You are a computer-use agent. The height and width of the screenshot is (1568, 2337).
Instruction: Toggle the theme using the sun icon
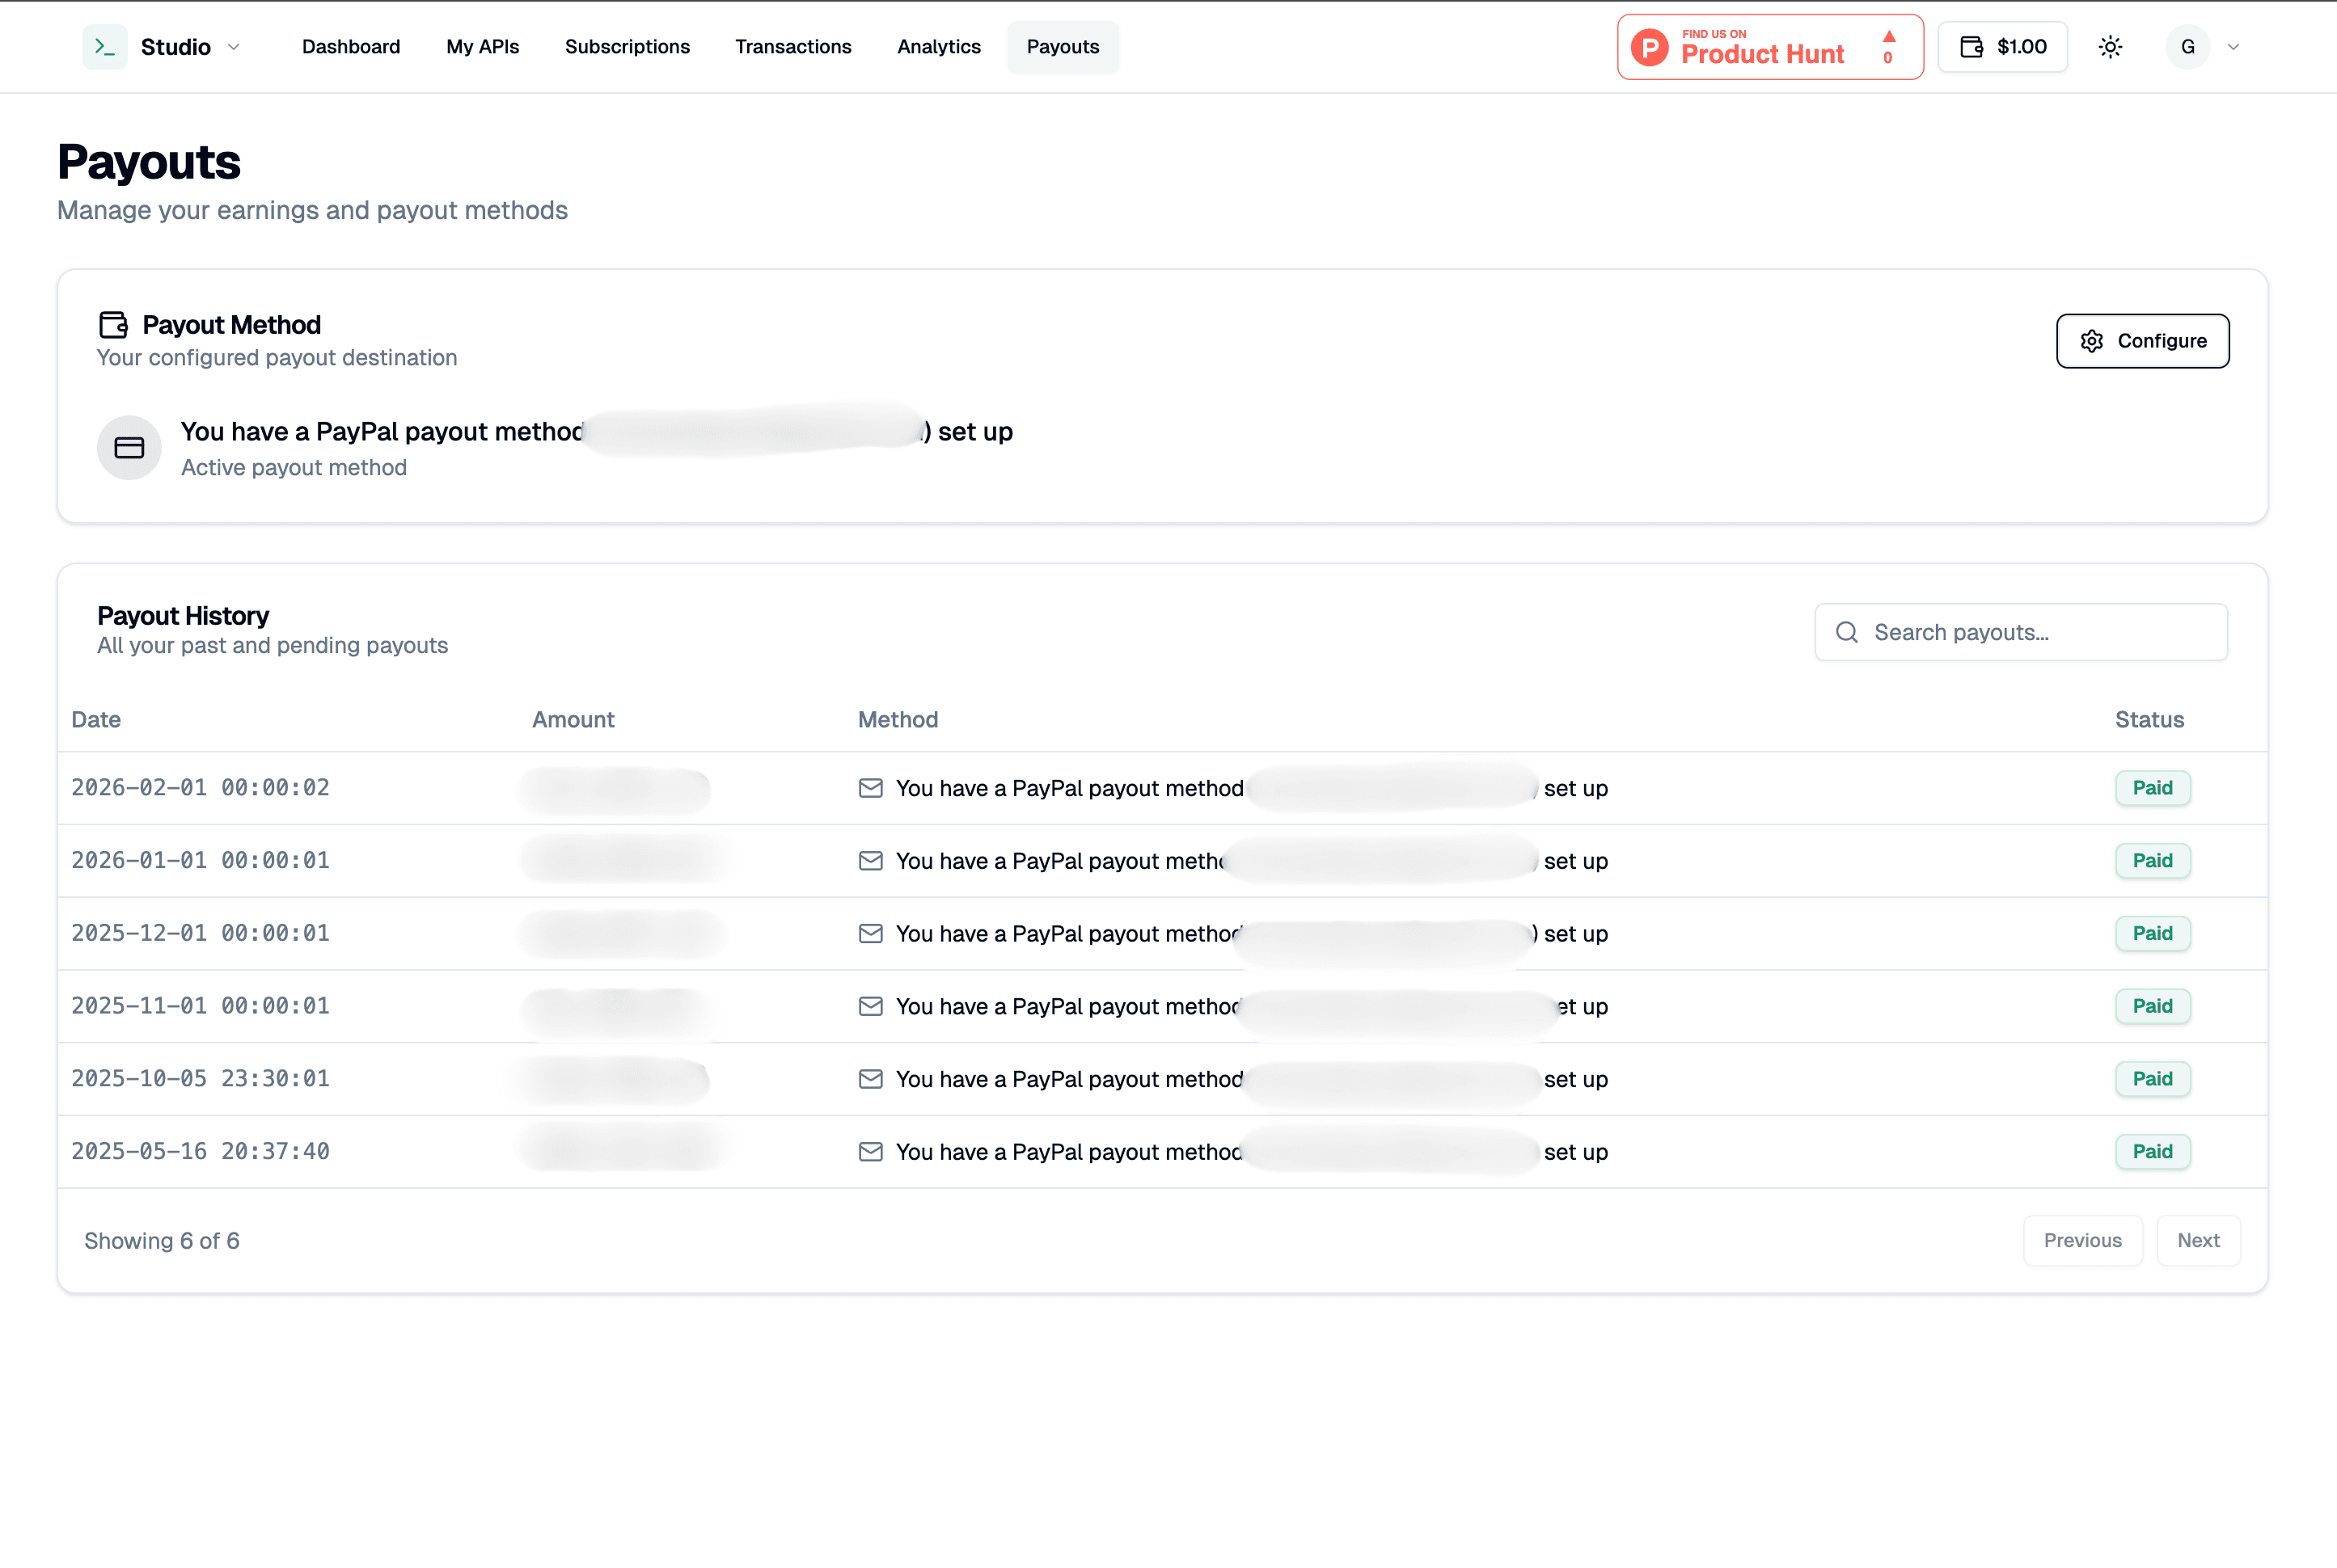coord(2111,46)
